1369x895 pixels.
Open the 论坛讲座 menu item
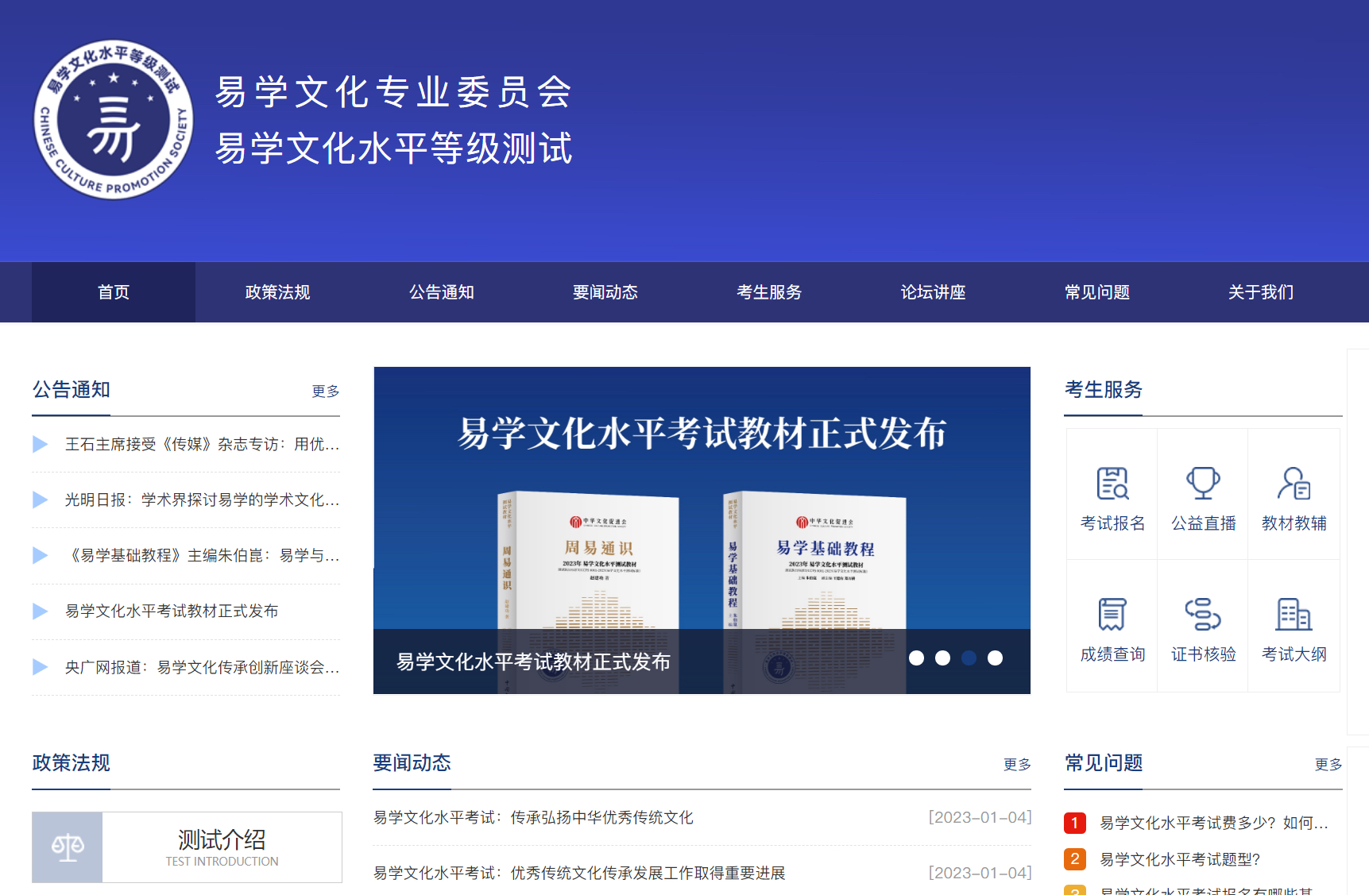932,292
